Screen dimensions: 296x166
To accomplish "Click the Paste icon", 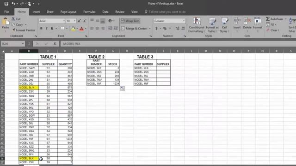I will [x=5, y=22].
